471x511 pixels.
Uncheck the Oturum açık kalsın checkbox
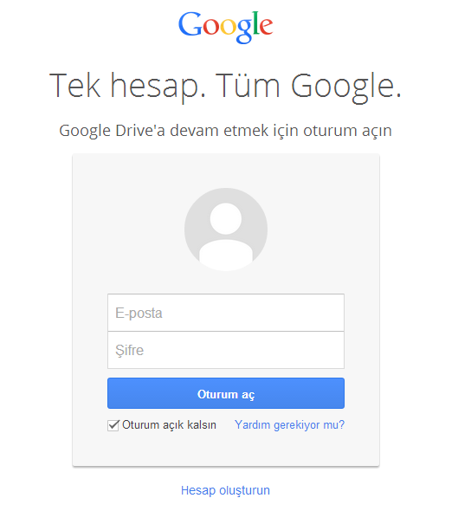tap(113, 425)
